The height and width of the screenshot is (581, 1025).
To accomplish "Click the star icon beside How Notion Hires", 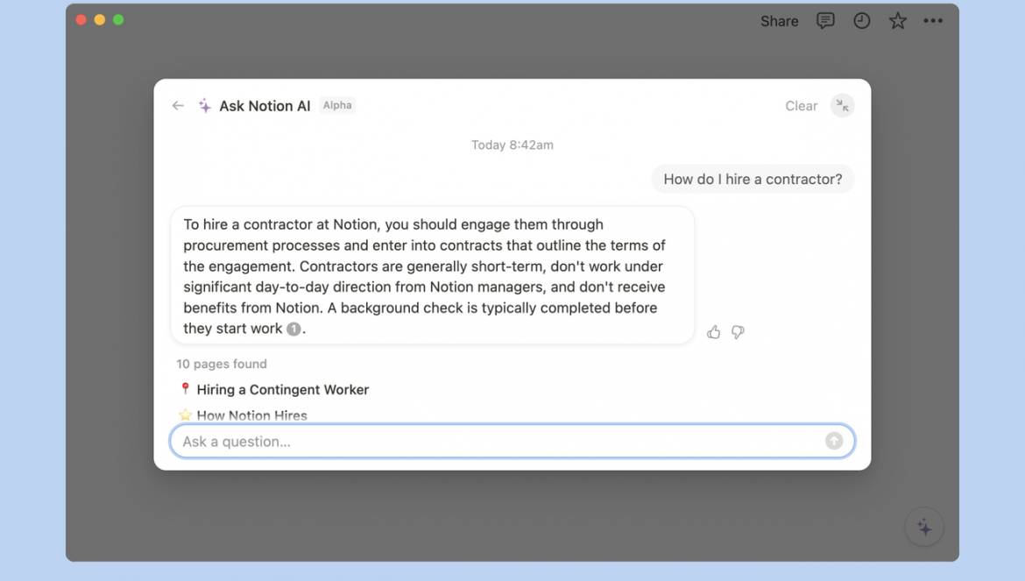I will 185,415.
